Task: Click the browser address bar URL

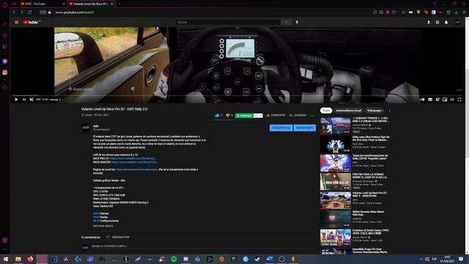Action: click(x=75, y=12)
